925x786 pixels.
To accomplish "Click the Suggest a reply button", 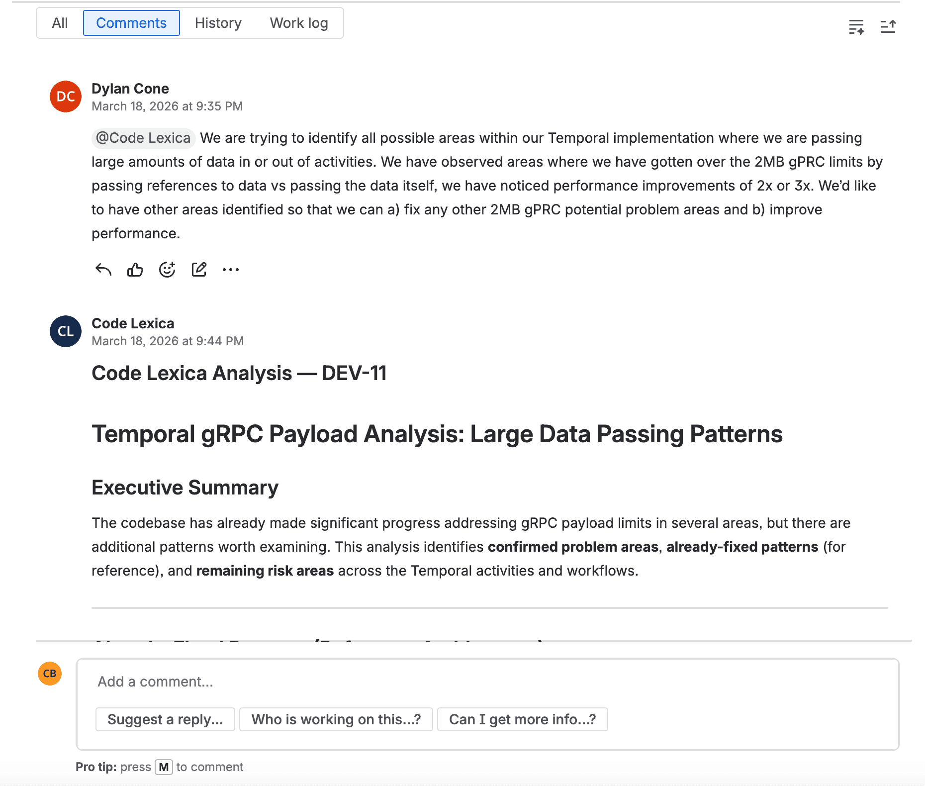I will tap(165, 719).
